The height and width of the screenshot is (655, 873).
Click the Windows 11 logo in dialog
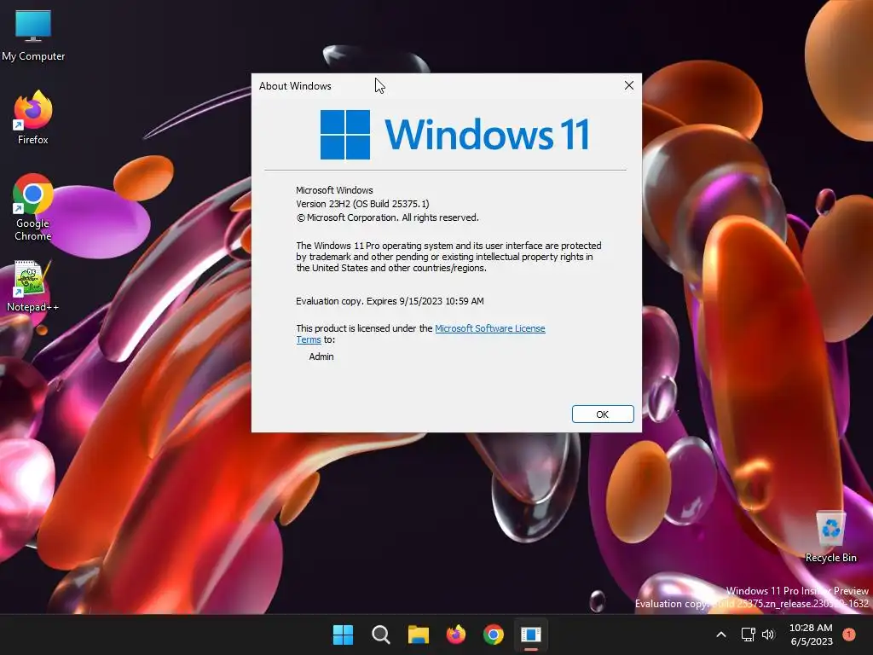[x=455, y=134]
